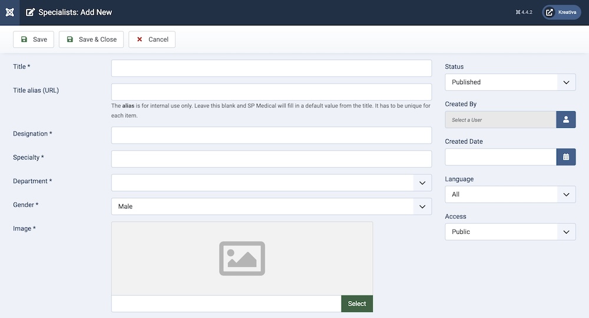The height and width of the screenshot is (318, 589).
Task: Open the Kreativa site preview button
Action: coord(561,12)
